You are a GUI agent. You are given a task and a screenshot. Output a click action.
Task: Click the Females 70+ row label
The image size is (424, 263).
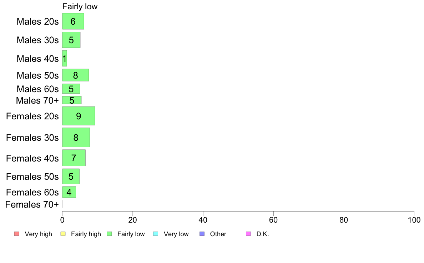coord(32,204)
